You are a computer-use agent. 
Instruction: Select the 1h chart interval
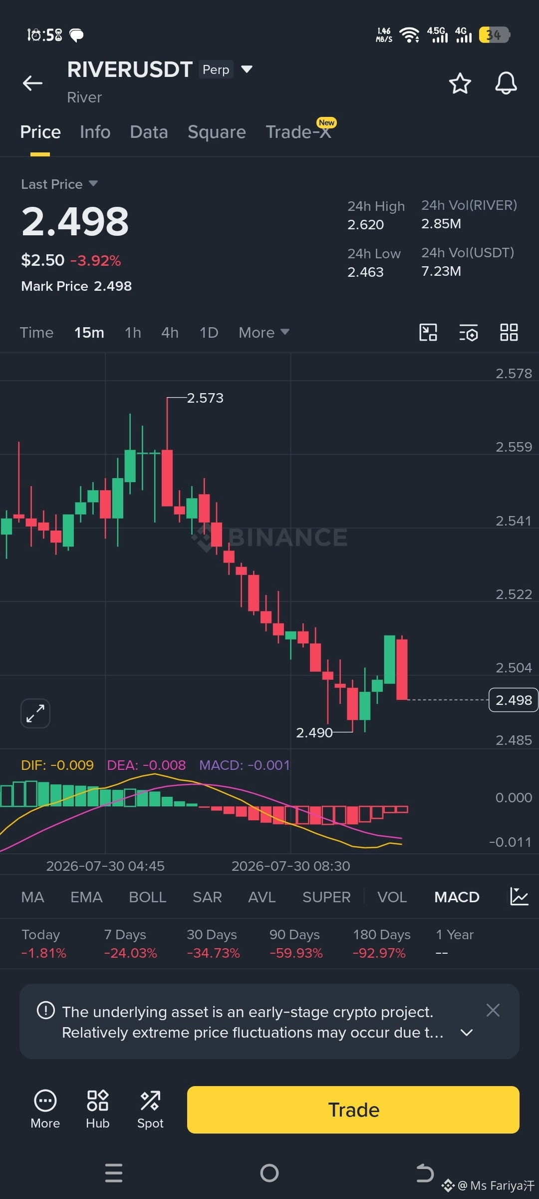(x=133, y=333)
